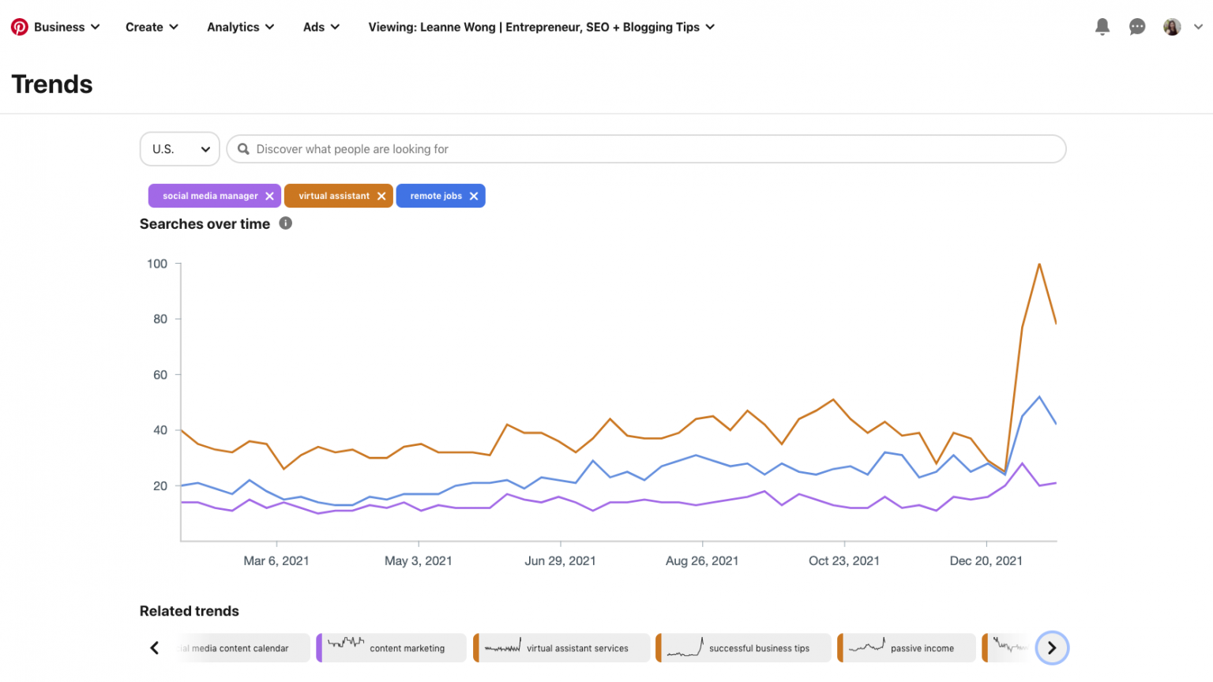Click the info icon beside Searches over time
The width and height of the screenshot is (1213, 682).
(285, 223)
